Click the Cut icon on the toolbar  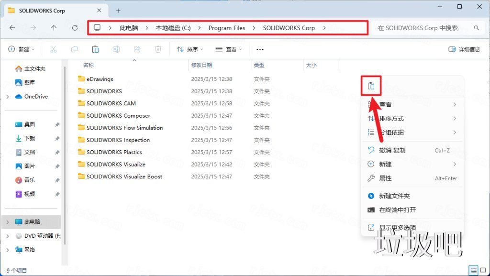click(54, 49)
